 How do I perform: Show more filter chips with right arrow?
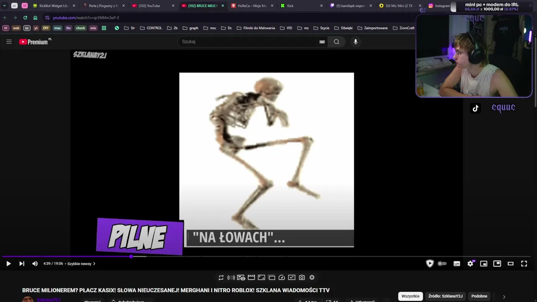(x=504, y=297)
